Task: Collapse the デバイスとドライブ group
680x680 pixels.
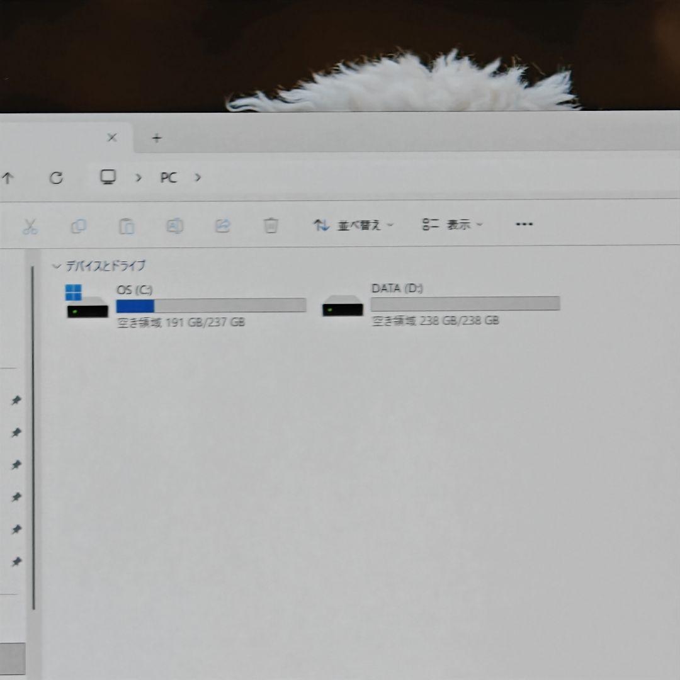Action: coord(56,266)
